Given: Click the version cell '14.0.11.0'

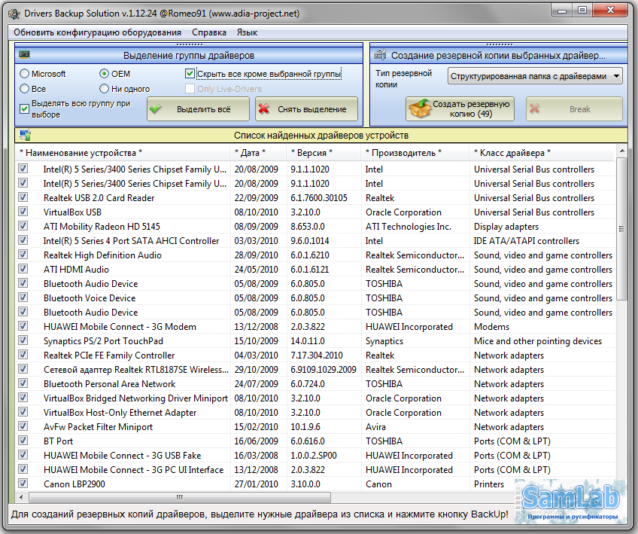Looking at the screenshot, I should pos(307,341).
